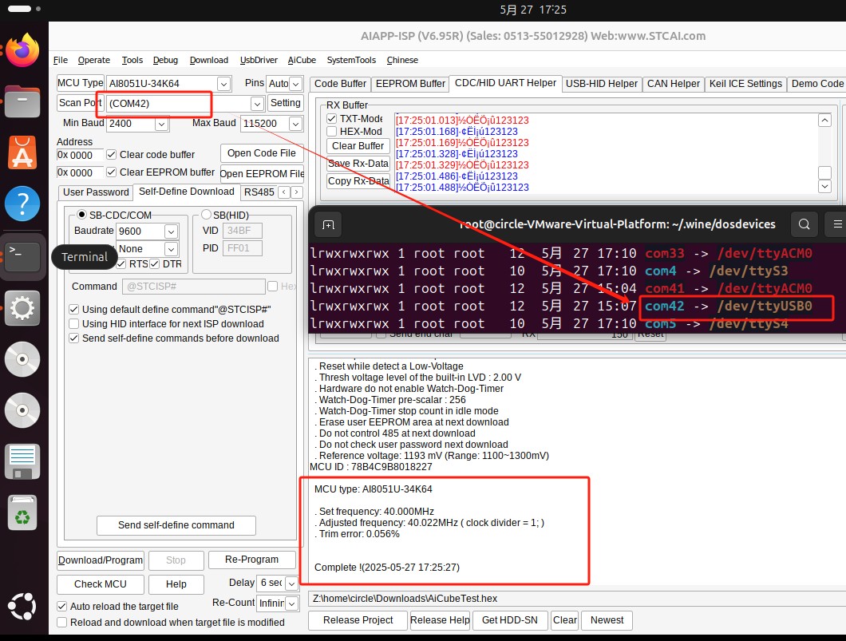The height and width of the screenshot is (641, 846).
Task: Select the SB-CDC/COM radio button
Action: pyautogui.click(x=82, y=215)
